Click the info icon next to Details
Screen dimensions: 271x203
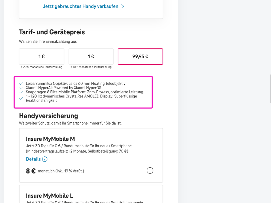(x=44, y=159)
